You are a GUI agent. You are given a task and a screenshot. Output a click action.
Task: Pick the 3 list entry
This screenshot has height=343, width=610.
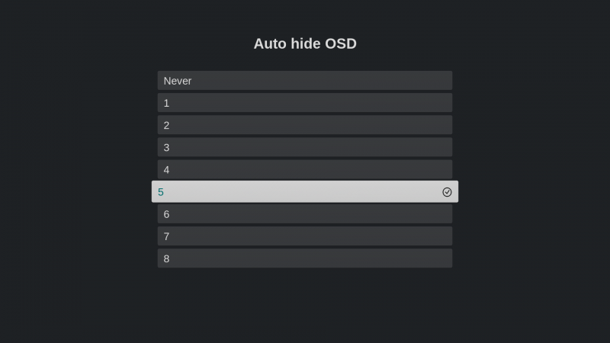[304, 147]
